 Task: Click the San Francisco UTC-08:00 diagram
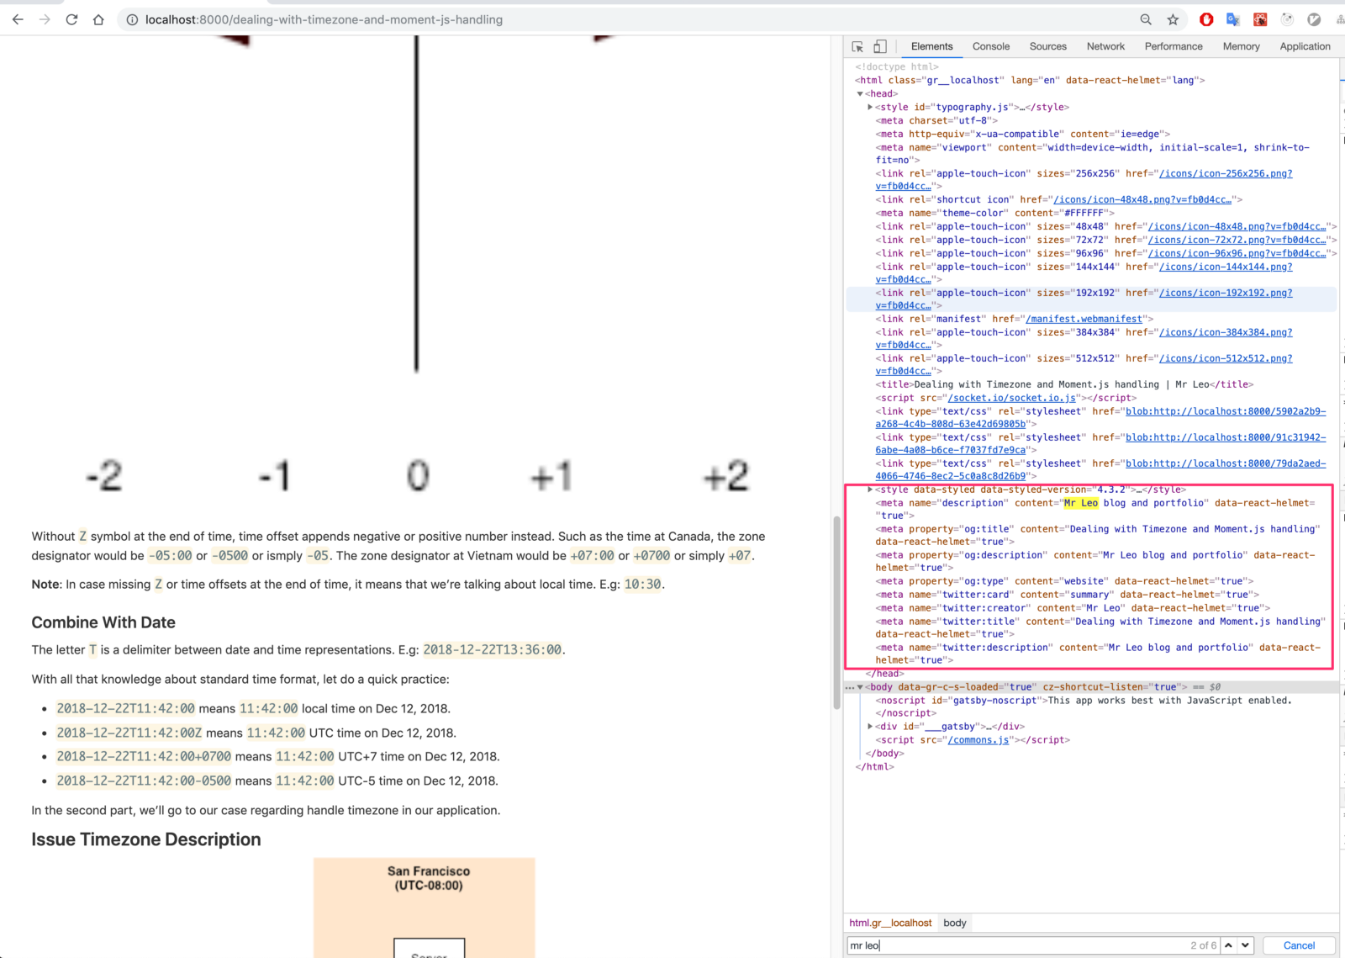click(x=425, y=908)
